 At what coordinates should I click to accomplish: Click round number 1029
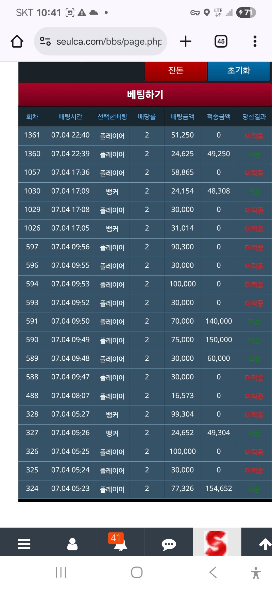(x=32, y=210)
